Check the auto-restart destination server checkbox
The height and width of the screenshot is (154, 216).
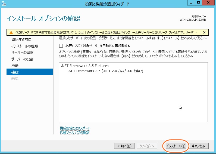point(61,46)
